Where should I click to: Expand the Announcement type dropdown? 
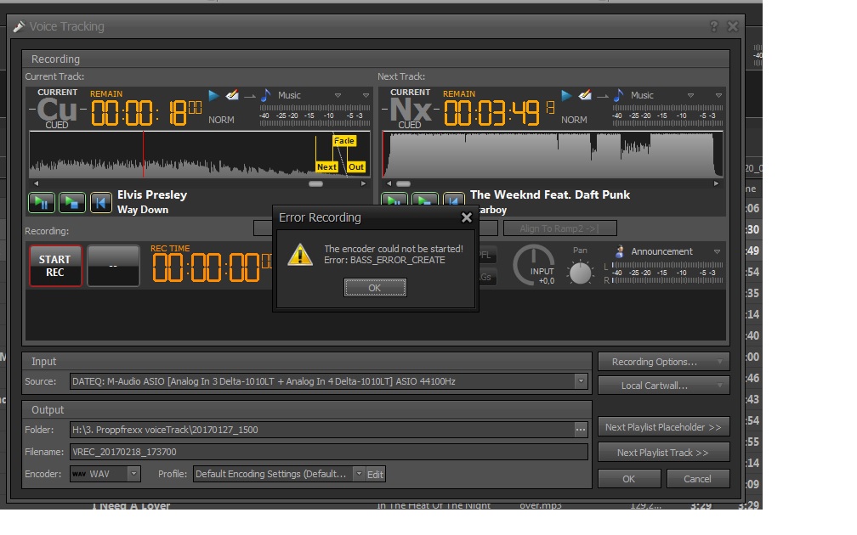pyautogui.click(x=717, y=251)
